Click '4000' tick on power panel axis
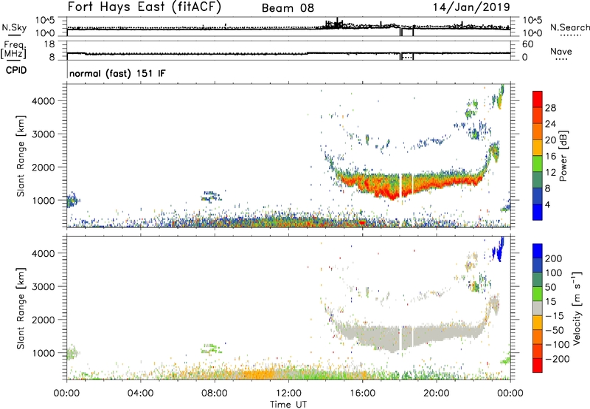590x409 pixels. tap(44, 101)
